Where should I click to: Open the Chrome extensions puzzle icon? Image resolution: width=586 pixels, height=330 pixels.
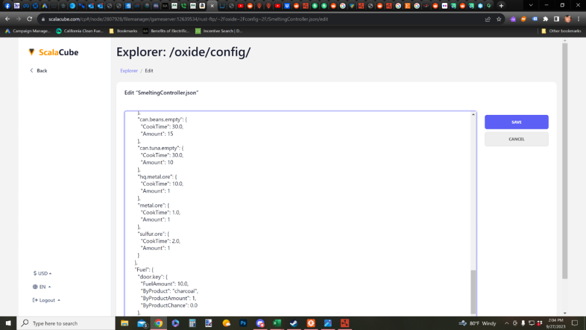pyautogui.click(x=546, y=19)
